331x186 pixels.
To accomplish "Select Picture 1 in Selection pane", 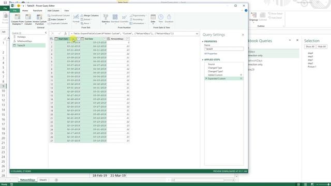I will [312, 67].
